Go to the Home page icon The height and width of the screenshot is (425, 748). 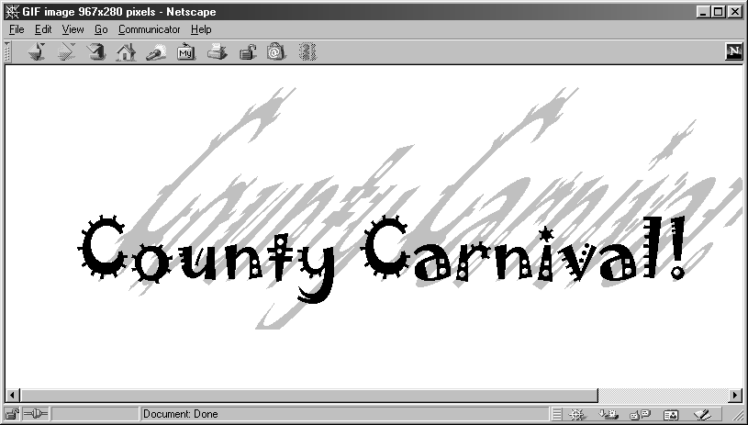tap(127, 52)
